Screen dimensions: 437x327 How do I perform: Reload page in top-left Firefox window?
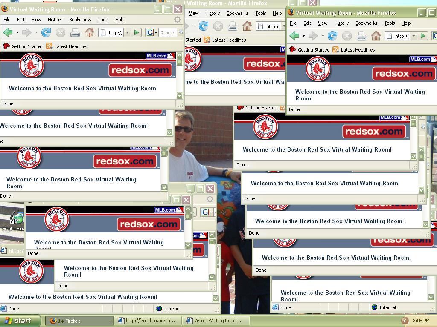[46, 32]
